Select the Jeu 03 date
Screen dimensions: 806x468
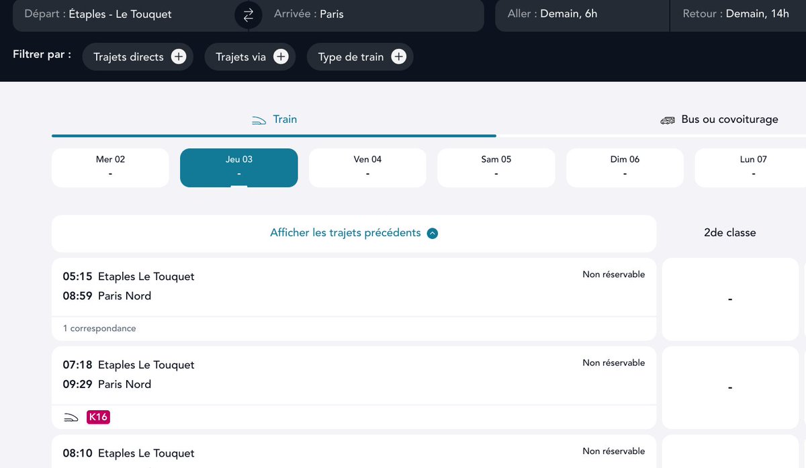(x=238, y=168)
